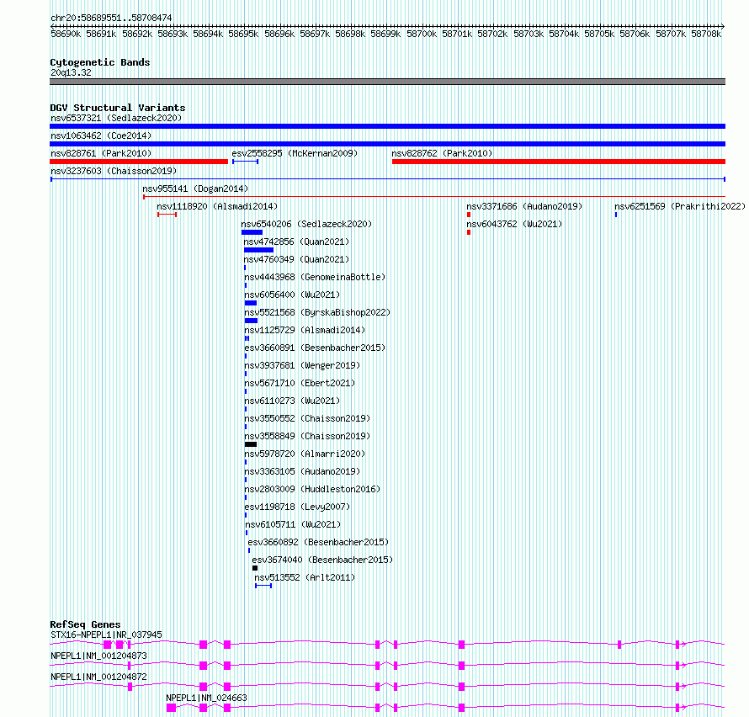Screen dimensions: 749x717
Task: Select nsv1125729 (Alsmadi2014) label
Action: click(305, 330)
